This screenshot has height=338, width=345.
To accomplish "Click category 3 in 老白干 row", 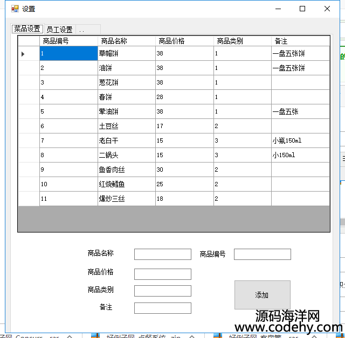I will (243, 140).
